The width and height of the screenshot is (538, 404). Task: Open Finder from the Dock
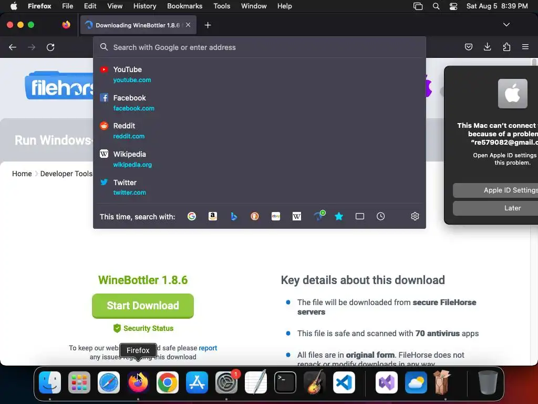click(x=50, y=382)
